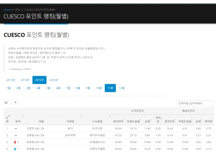
Task: Click the 평균포인트 group header
Action: 189,111
